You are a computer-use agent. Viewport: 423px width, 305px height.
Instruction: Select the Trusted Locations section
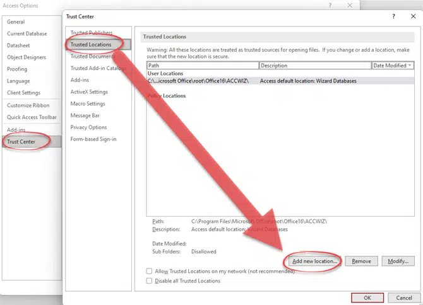coord(98,44)
